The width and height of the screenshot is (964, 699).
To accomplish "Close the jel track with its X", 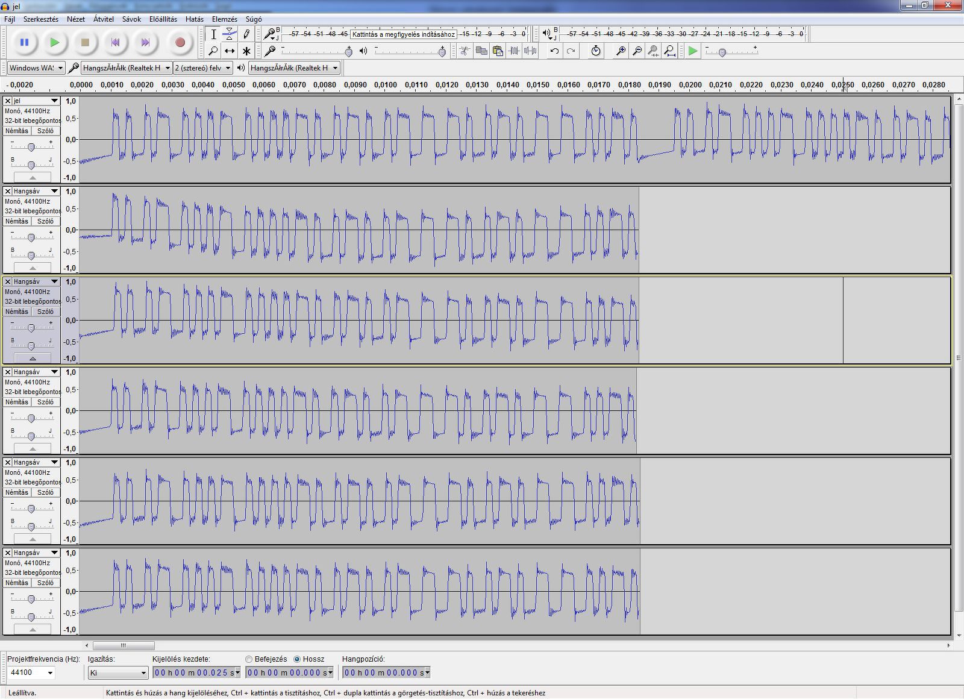I will pyautogui.click(x=8, y=101).
